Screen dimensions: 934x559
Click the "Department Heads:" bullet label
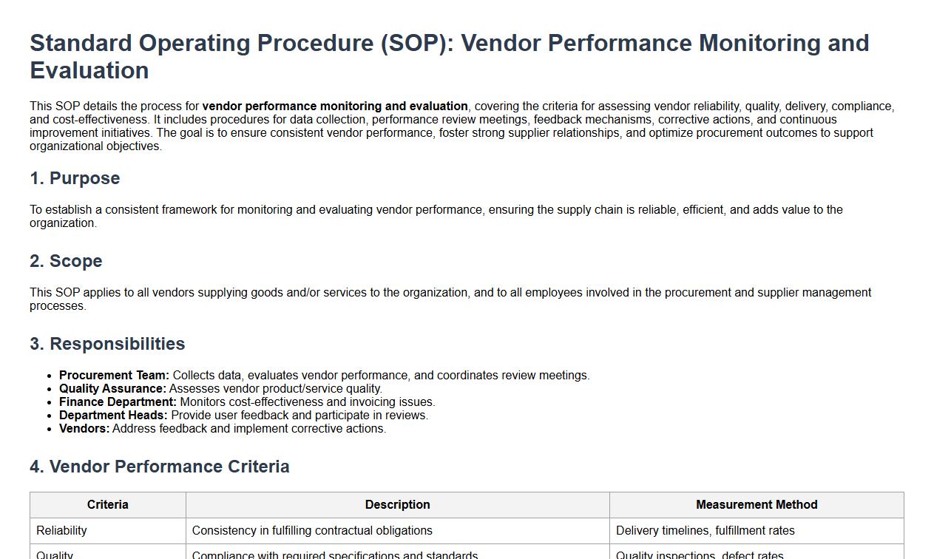[113, 416]
